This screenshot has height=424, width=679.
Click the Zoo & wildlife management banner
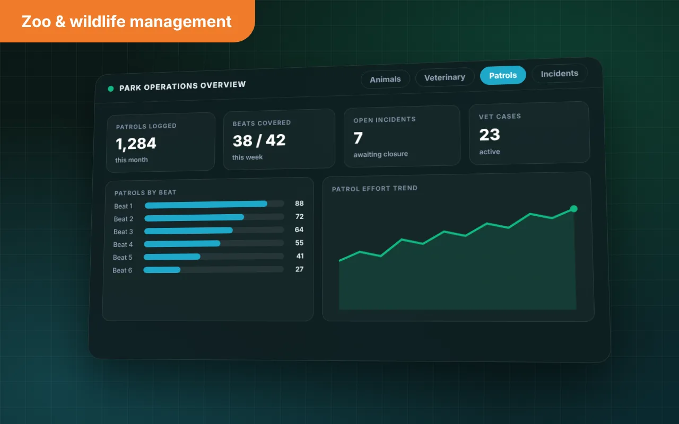point(127,21)
